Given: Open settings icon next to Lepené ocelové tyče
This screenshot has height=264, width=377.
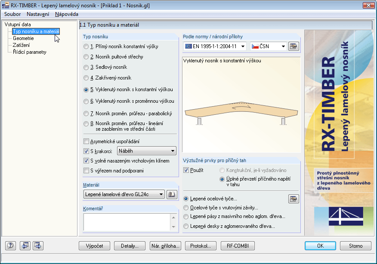Looking at the screenshot, I should pos(294,199).
